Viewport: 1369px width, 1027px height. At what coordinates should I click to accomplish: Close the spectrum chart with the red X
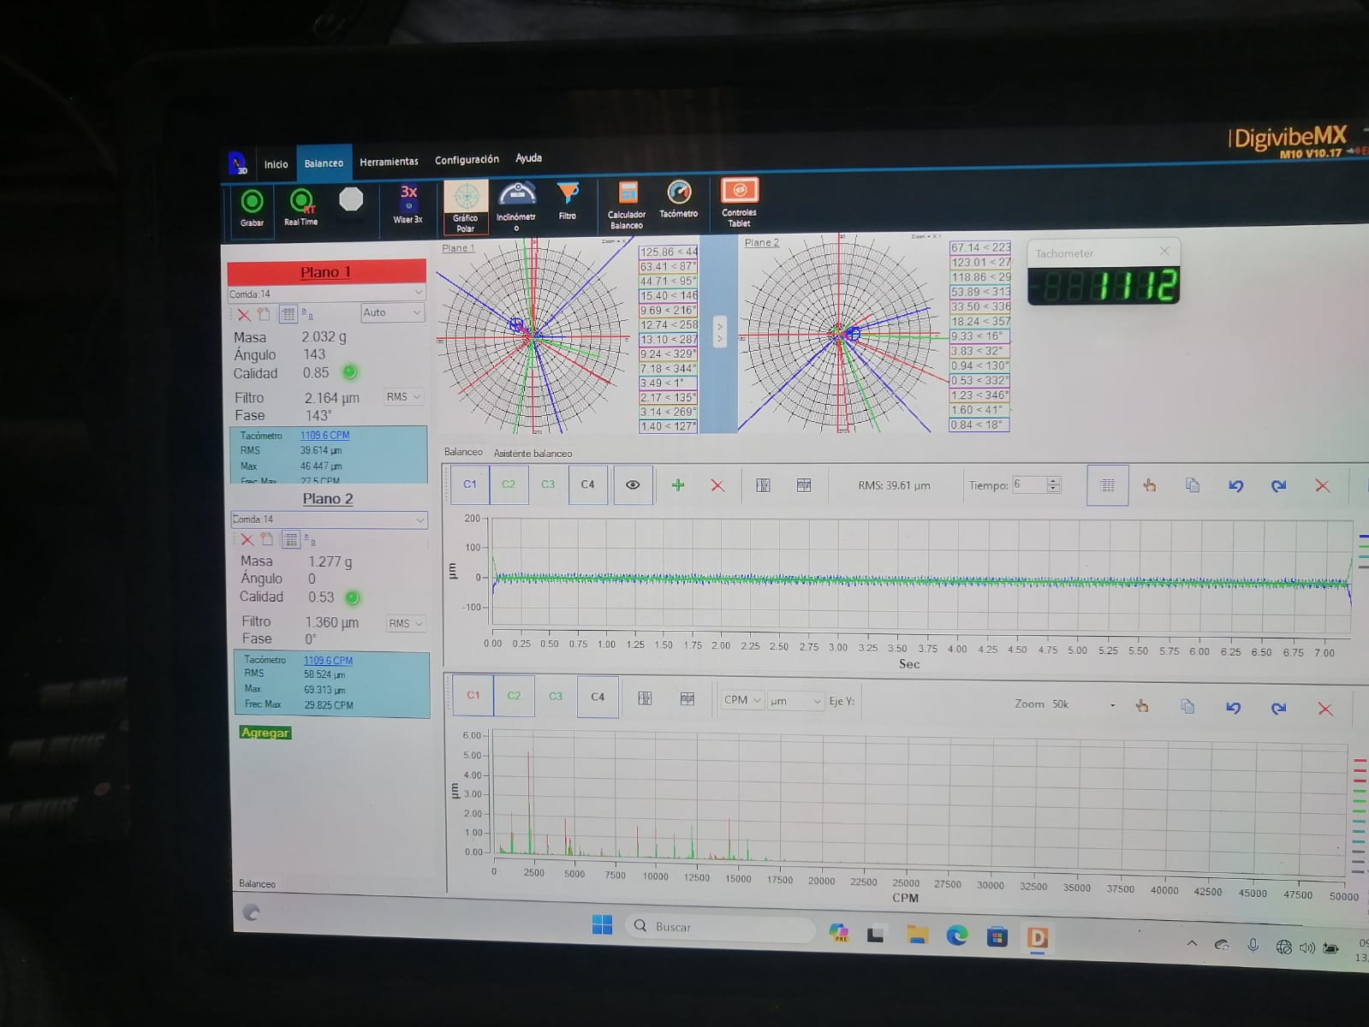tap(1325, 709)
